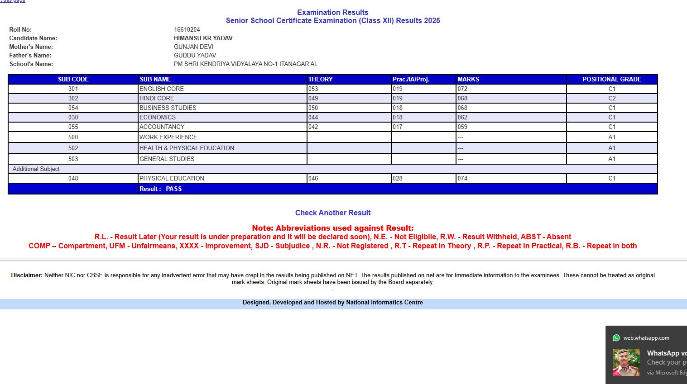Click the HEALTH & PHYSICAL EDUCATION cell
The height and width of the screenshot is (384, 687).
(187, 148)
